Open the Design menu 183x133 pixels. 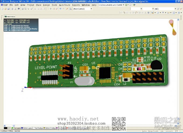click(46, 5)
